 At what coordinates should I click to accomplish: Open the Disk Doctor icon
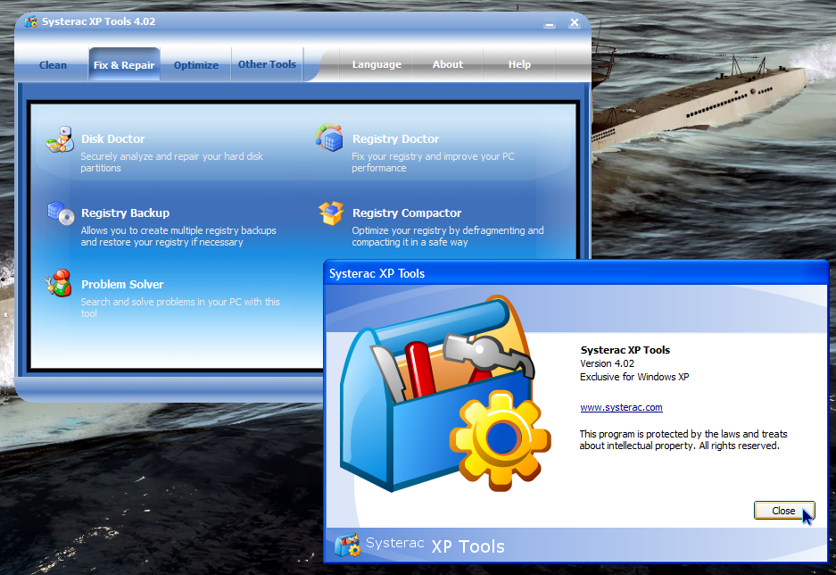coord(59,140)
